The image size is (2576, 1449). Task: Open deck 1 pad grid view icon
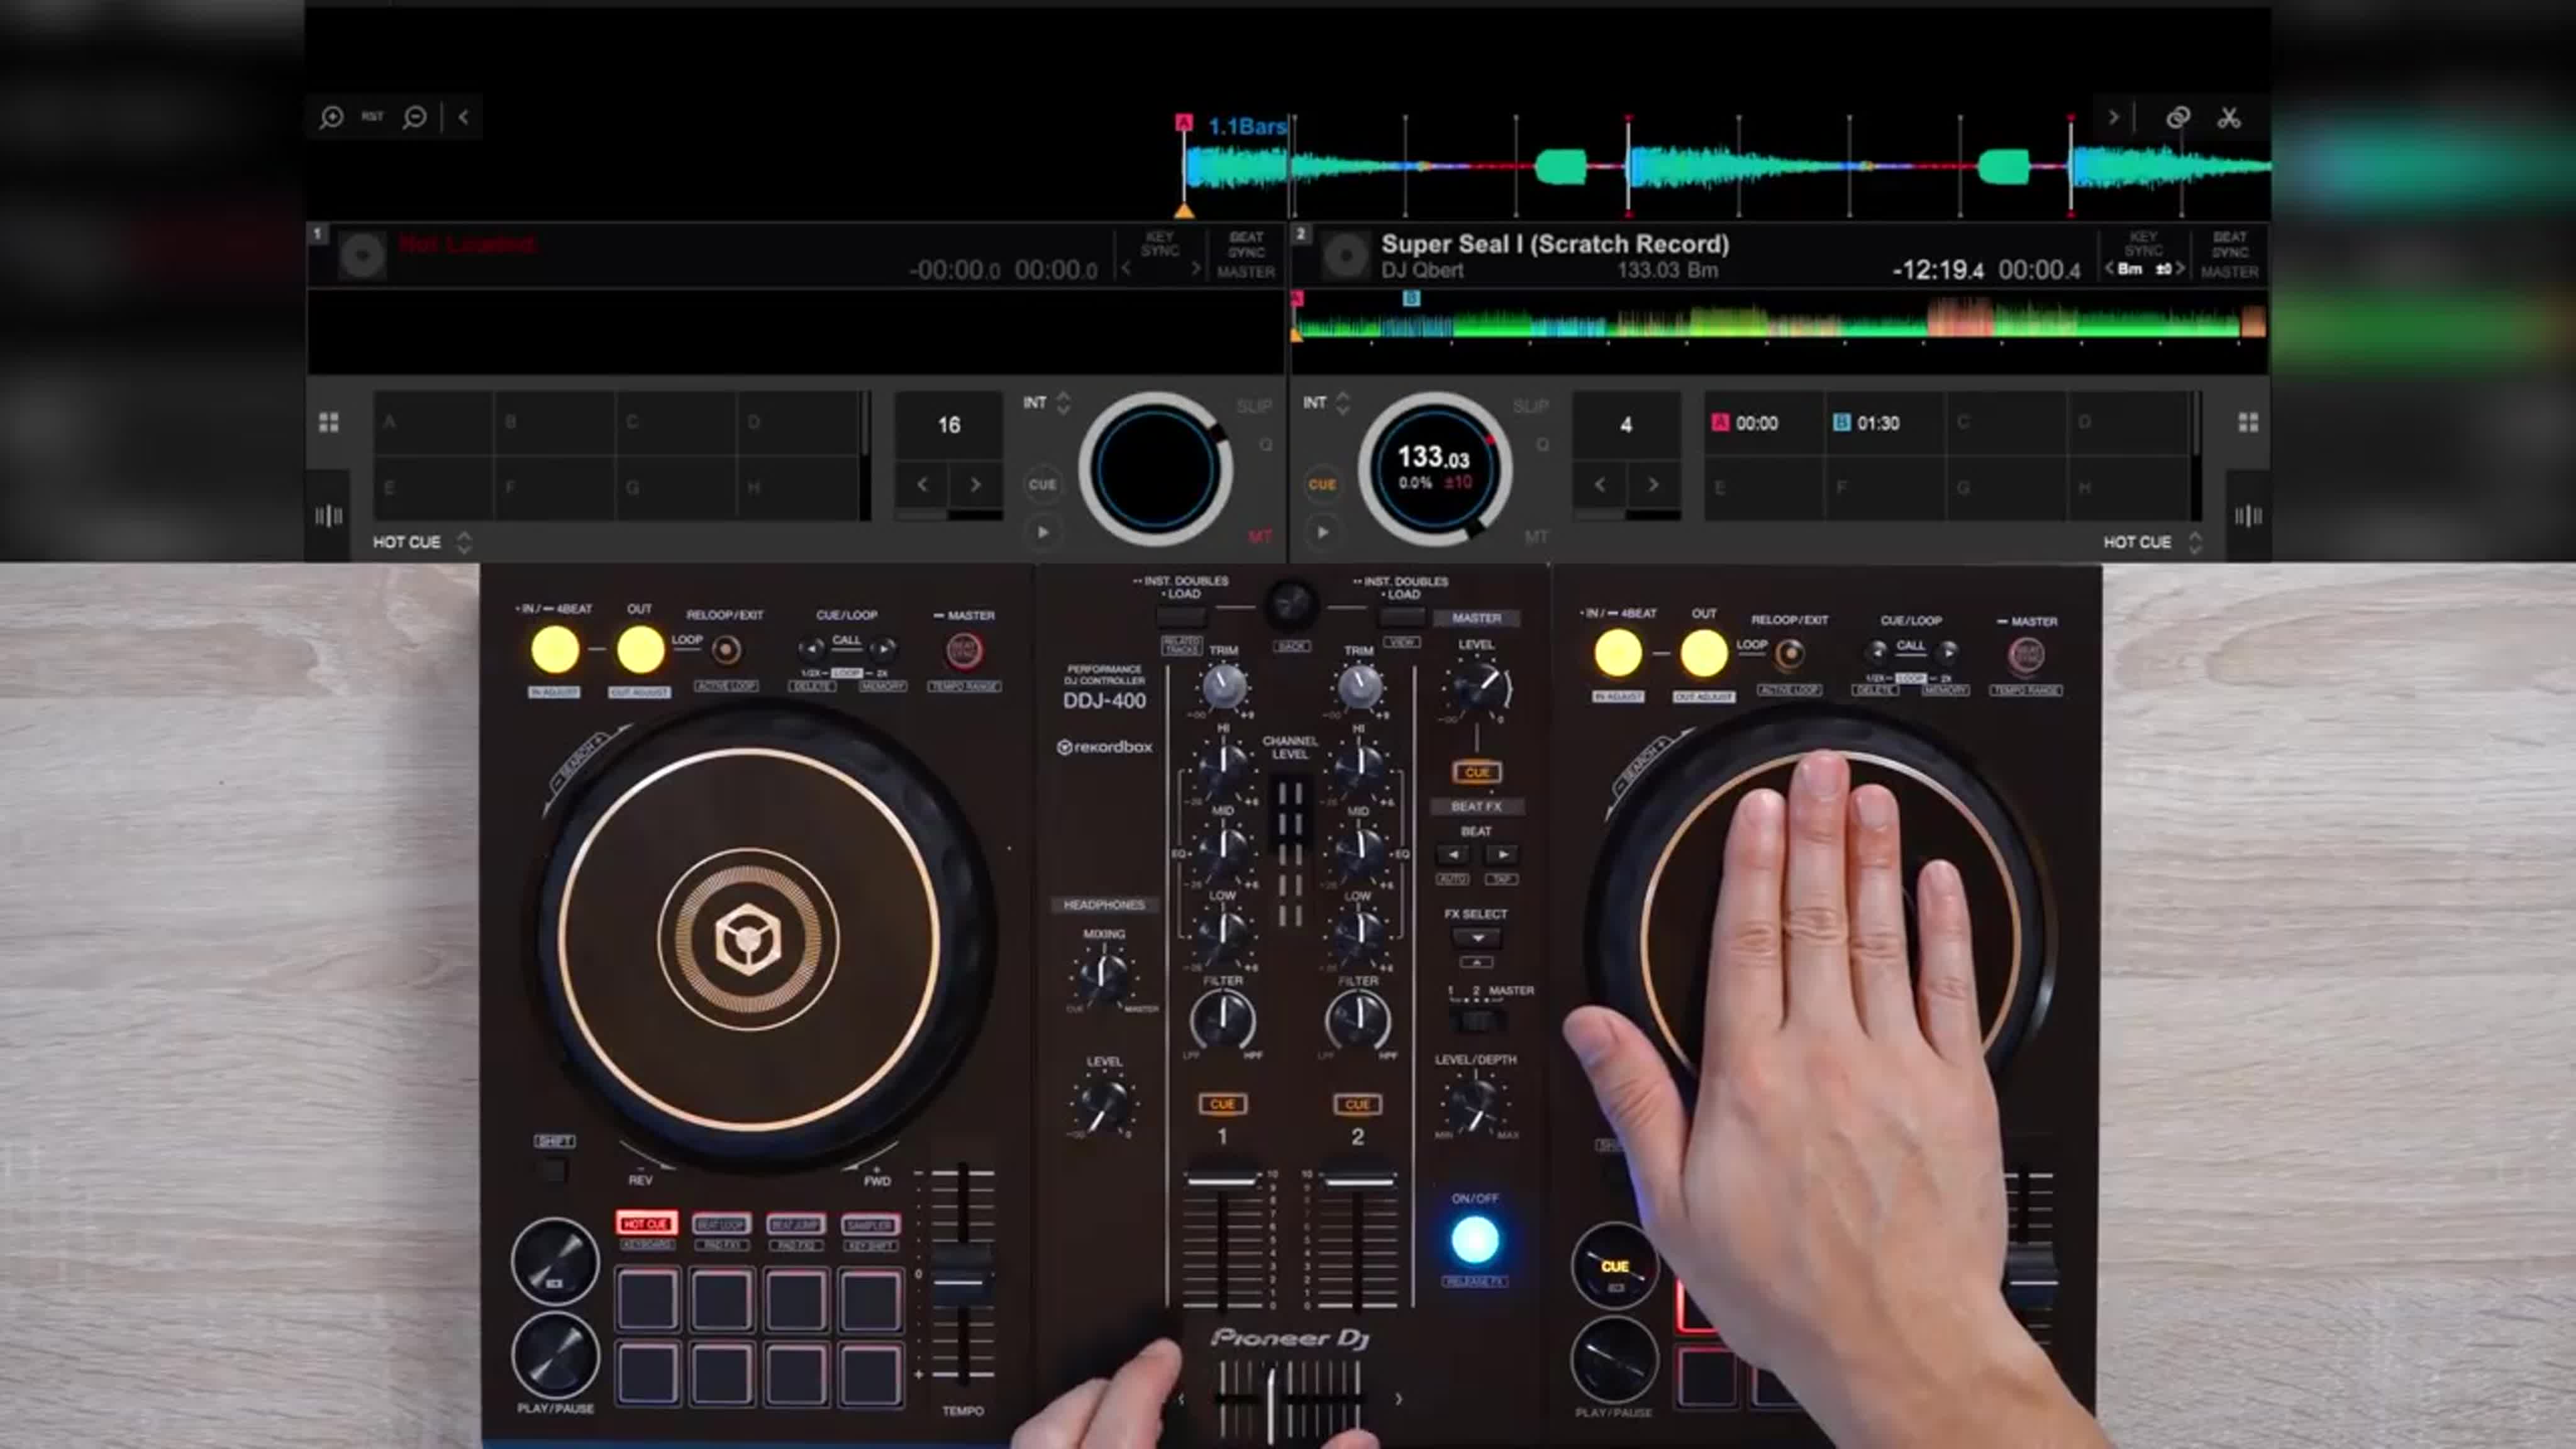329,422
